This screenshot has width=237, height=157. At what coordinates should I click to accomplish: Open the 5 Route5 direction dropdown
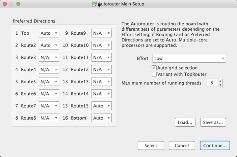click(49, 82)
